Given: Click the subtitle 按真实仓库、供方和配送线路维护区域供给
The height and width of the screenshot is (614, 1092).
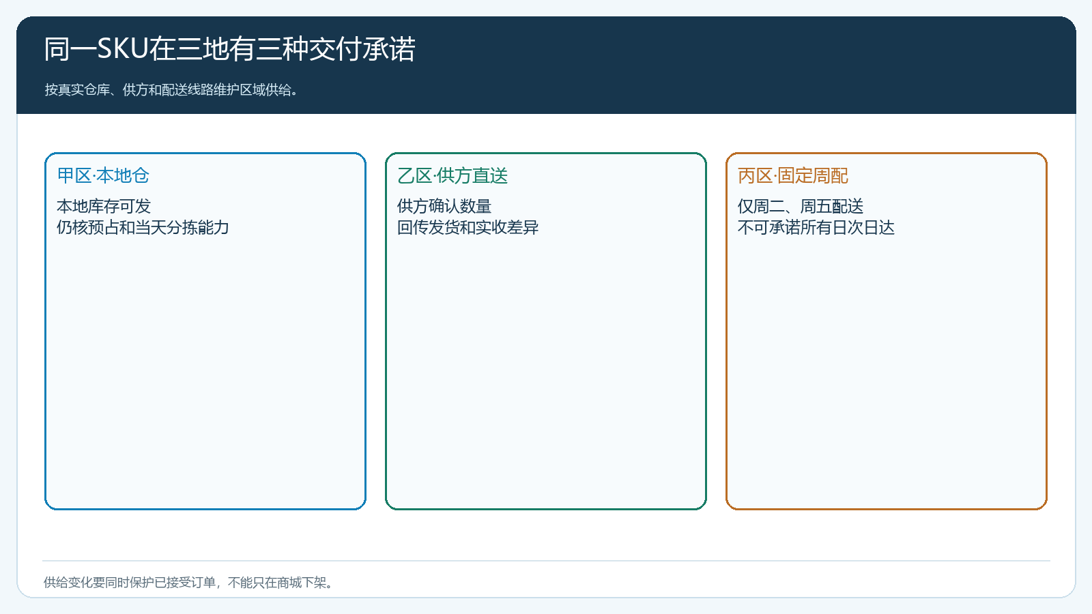Looking at the screenshot, I should (x=171, y=90).
